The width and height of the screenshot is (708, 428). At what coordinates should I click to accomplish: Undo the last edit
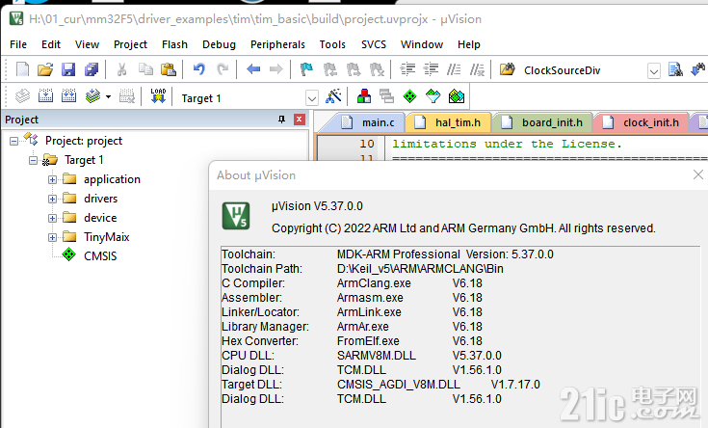[198, 69]
